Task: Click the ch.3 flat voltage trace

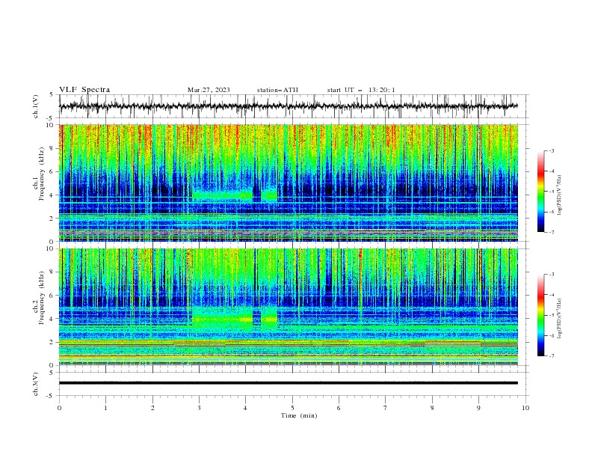Action: tap(289, 383)
